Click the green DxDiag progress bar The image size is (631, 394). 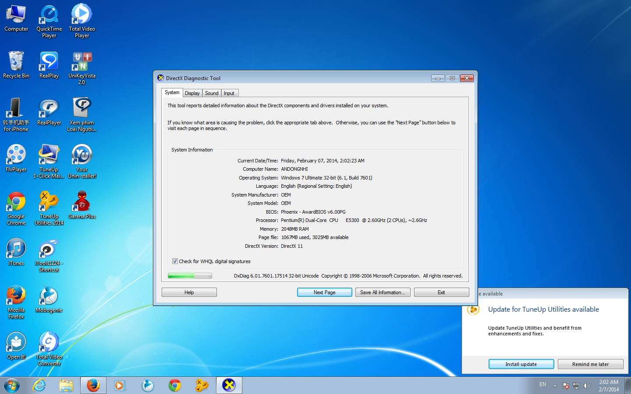click(190, 276)
